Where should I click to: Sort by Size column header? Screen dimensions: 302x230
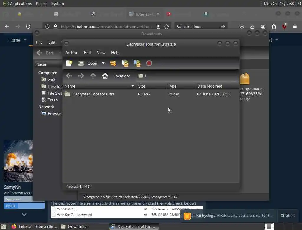tap(151, 86)
